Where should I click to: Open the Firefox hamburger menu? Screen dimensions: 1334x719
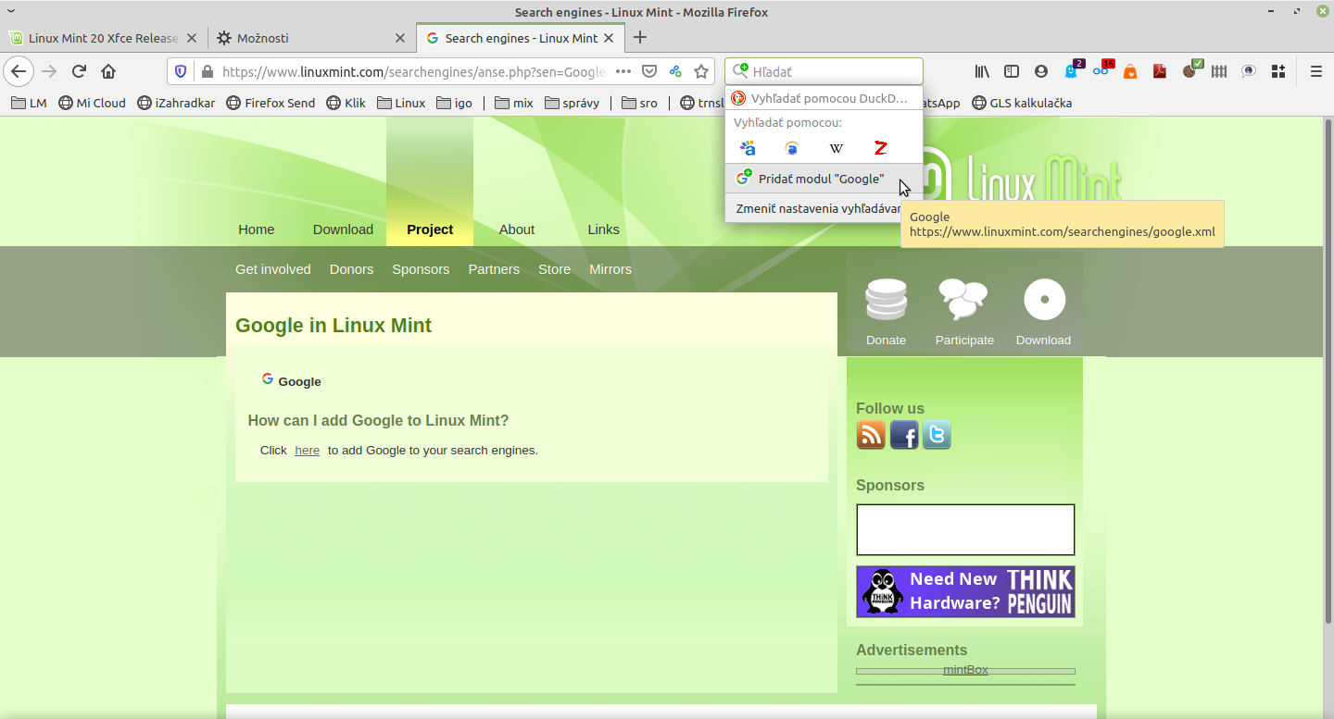(1315, 71)
